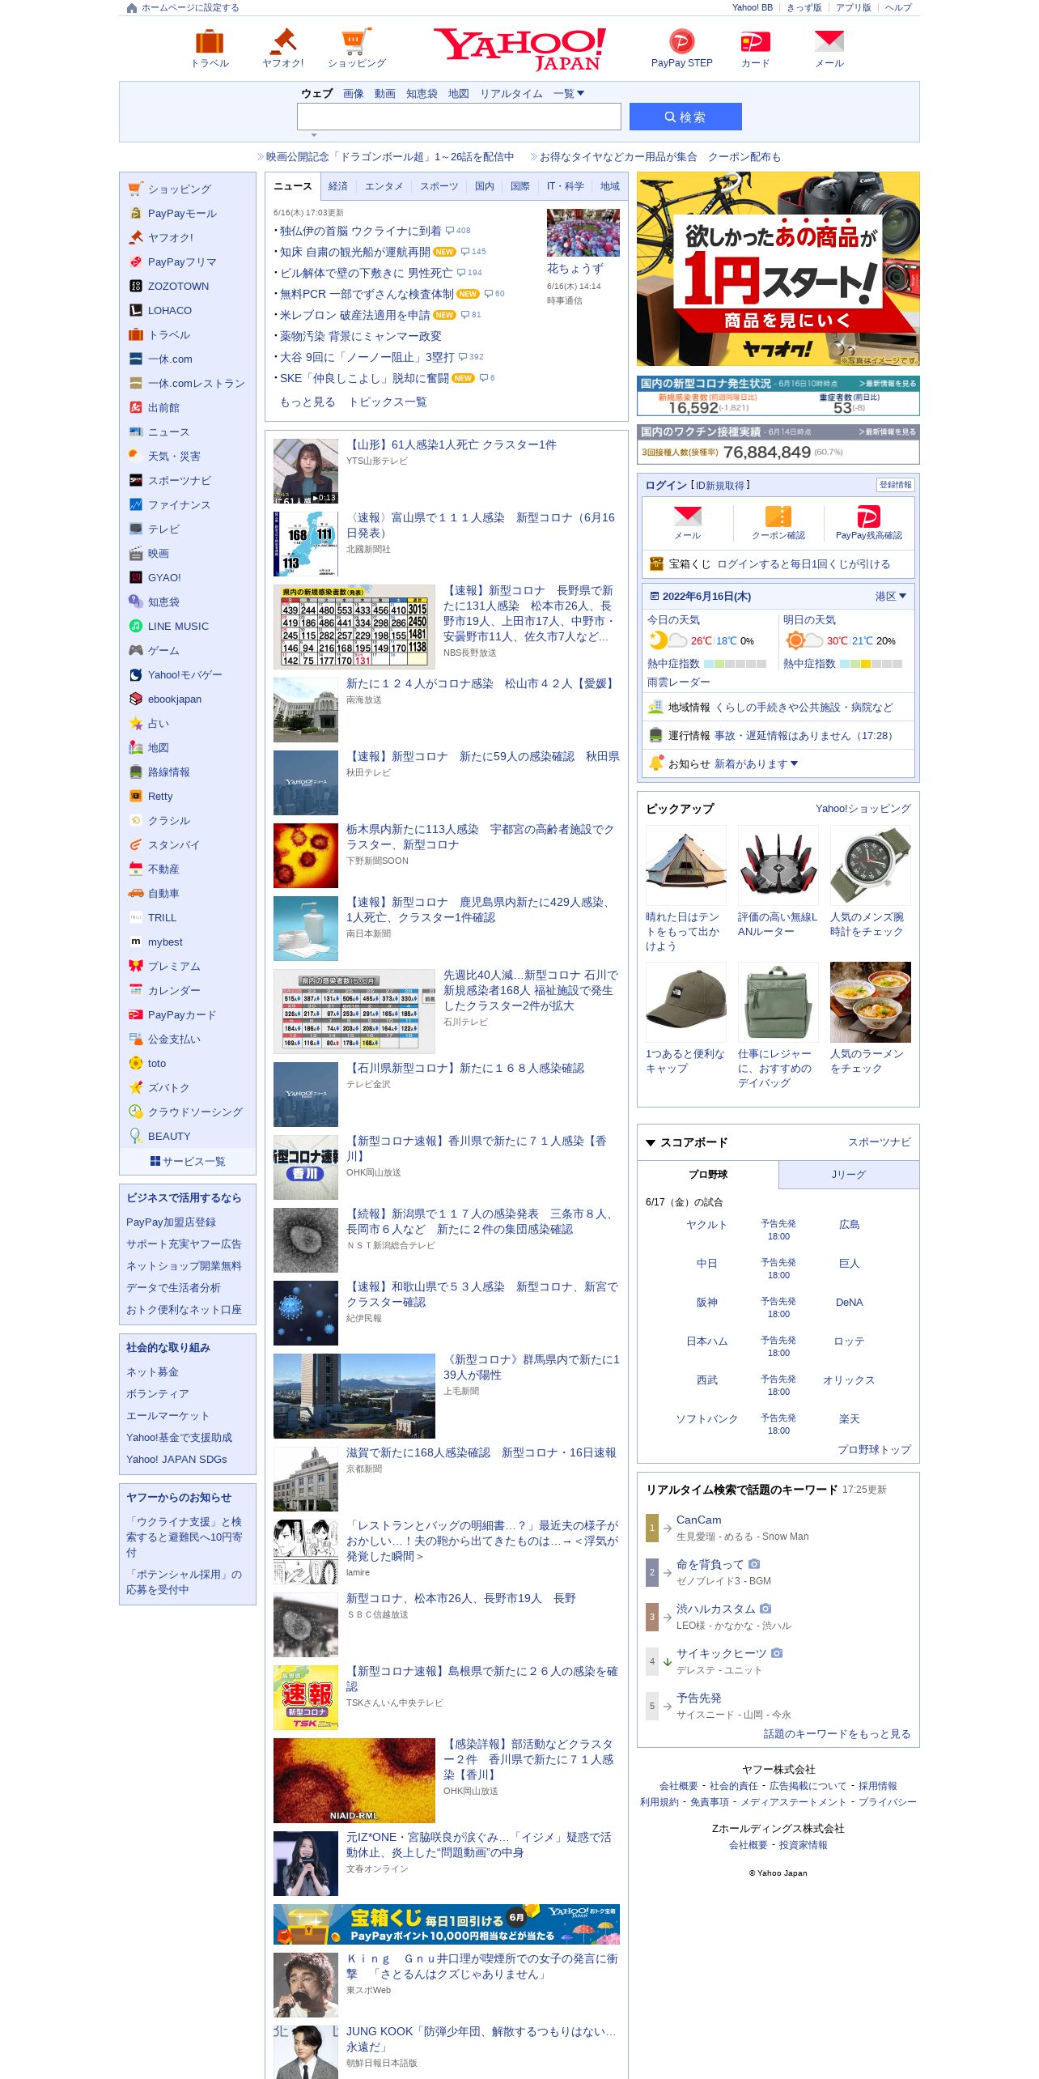Click the 花ちょうず flower photo thumbnail

(583, 232)
